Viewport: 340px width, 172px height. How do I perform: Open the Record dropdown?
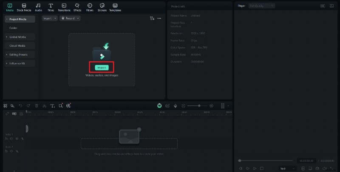coord(70,18)
